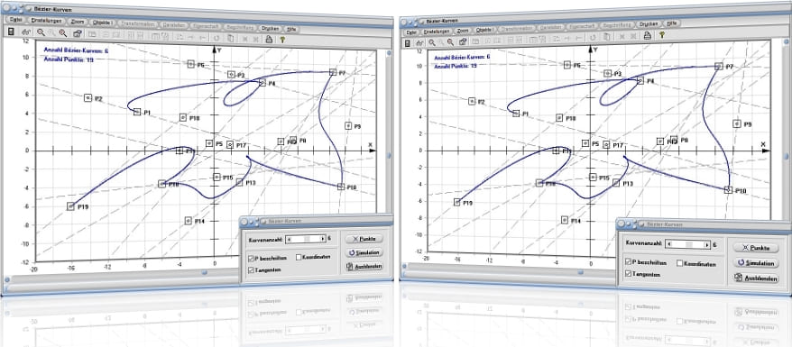Open the Einstellungen menu in the right window
This screenshot has width=792, height=347.
(x=437, y=32)
